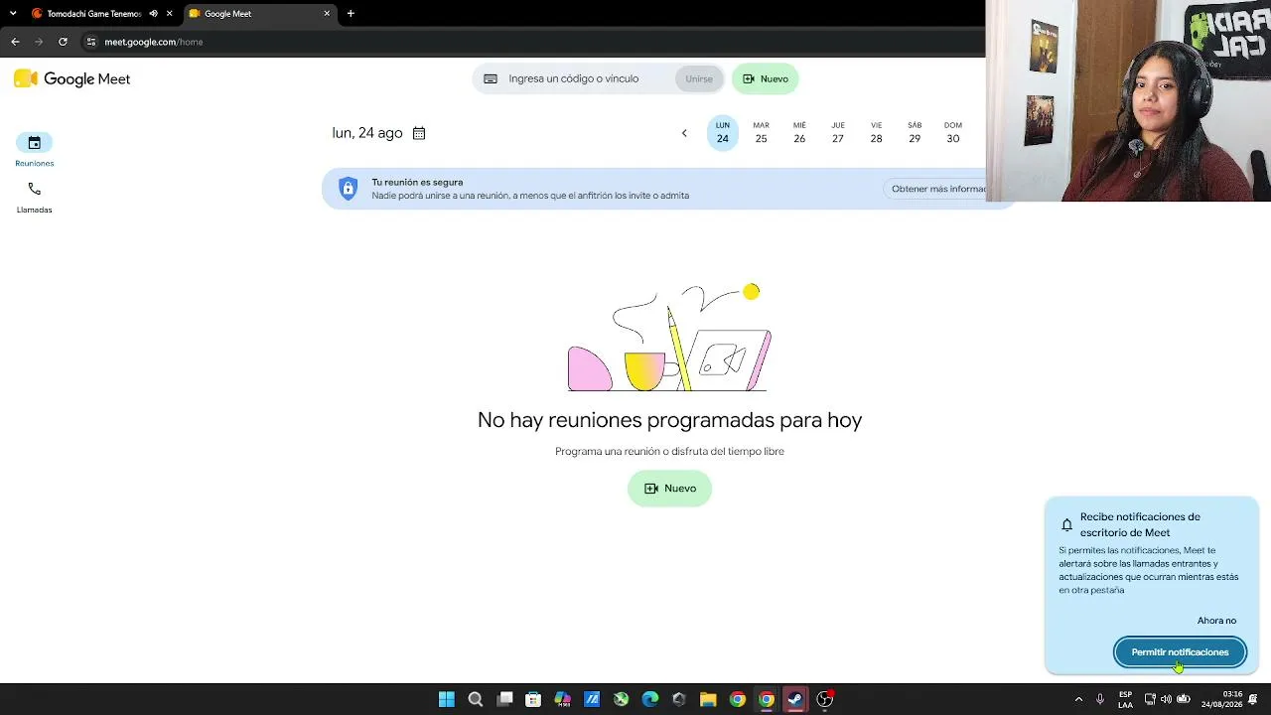This screenshot has height=715, width=1271.
Task: Allow notifications with Permitir notificaciones
Action: 1180,652
